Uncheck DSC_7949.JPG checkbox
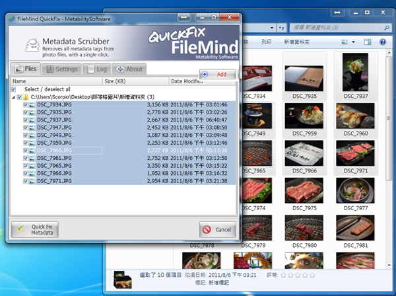Screen dimensions: 396x296 coord(26,135)
